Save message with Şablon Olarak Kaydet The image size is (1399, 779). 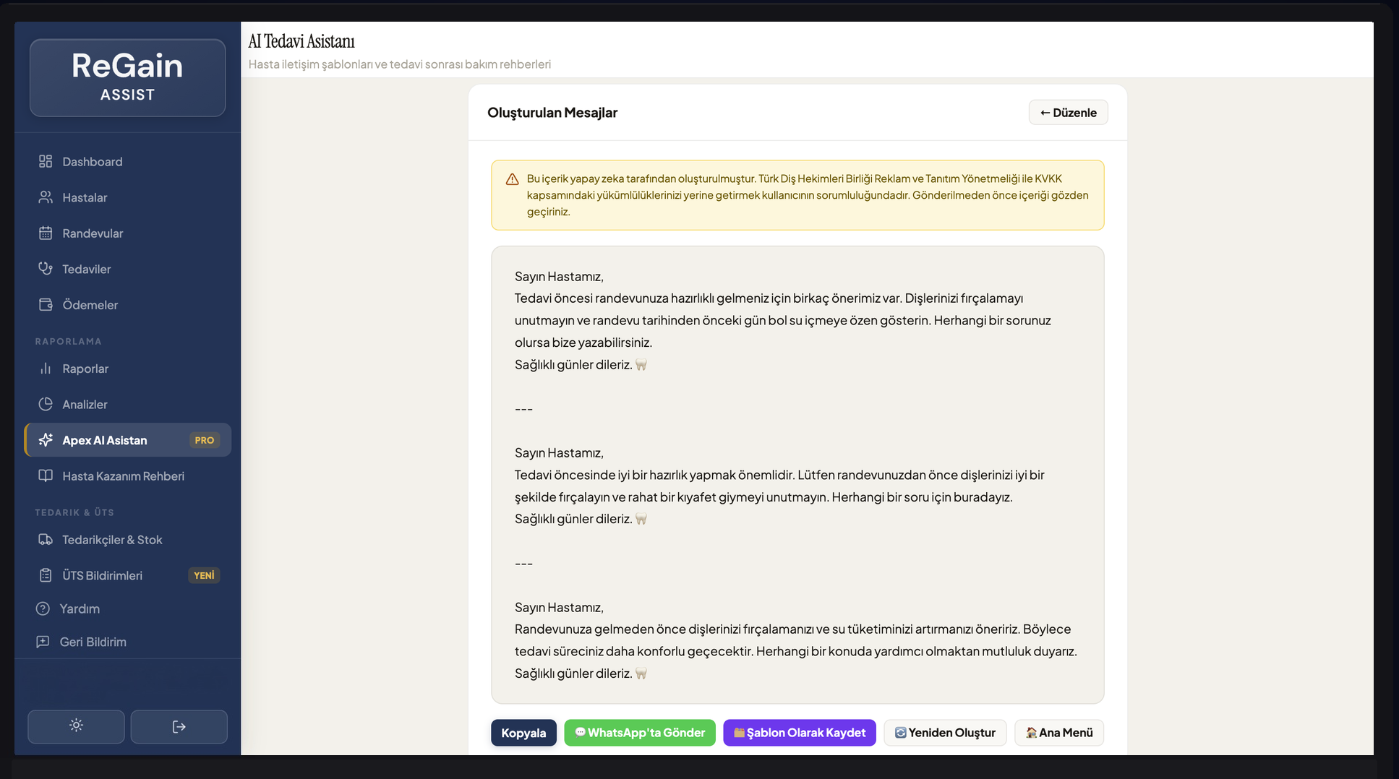799,732
